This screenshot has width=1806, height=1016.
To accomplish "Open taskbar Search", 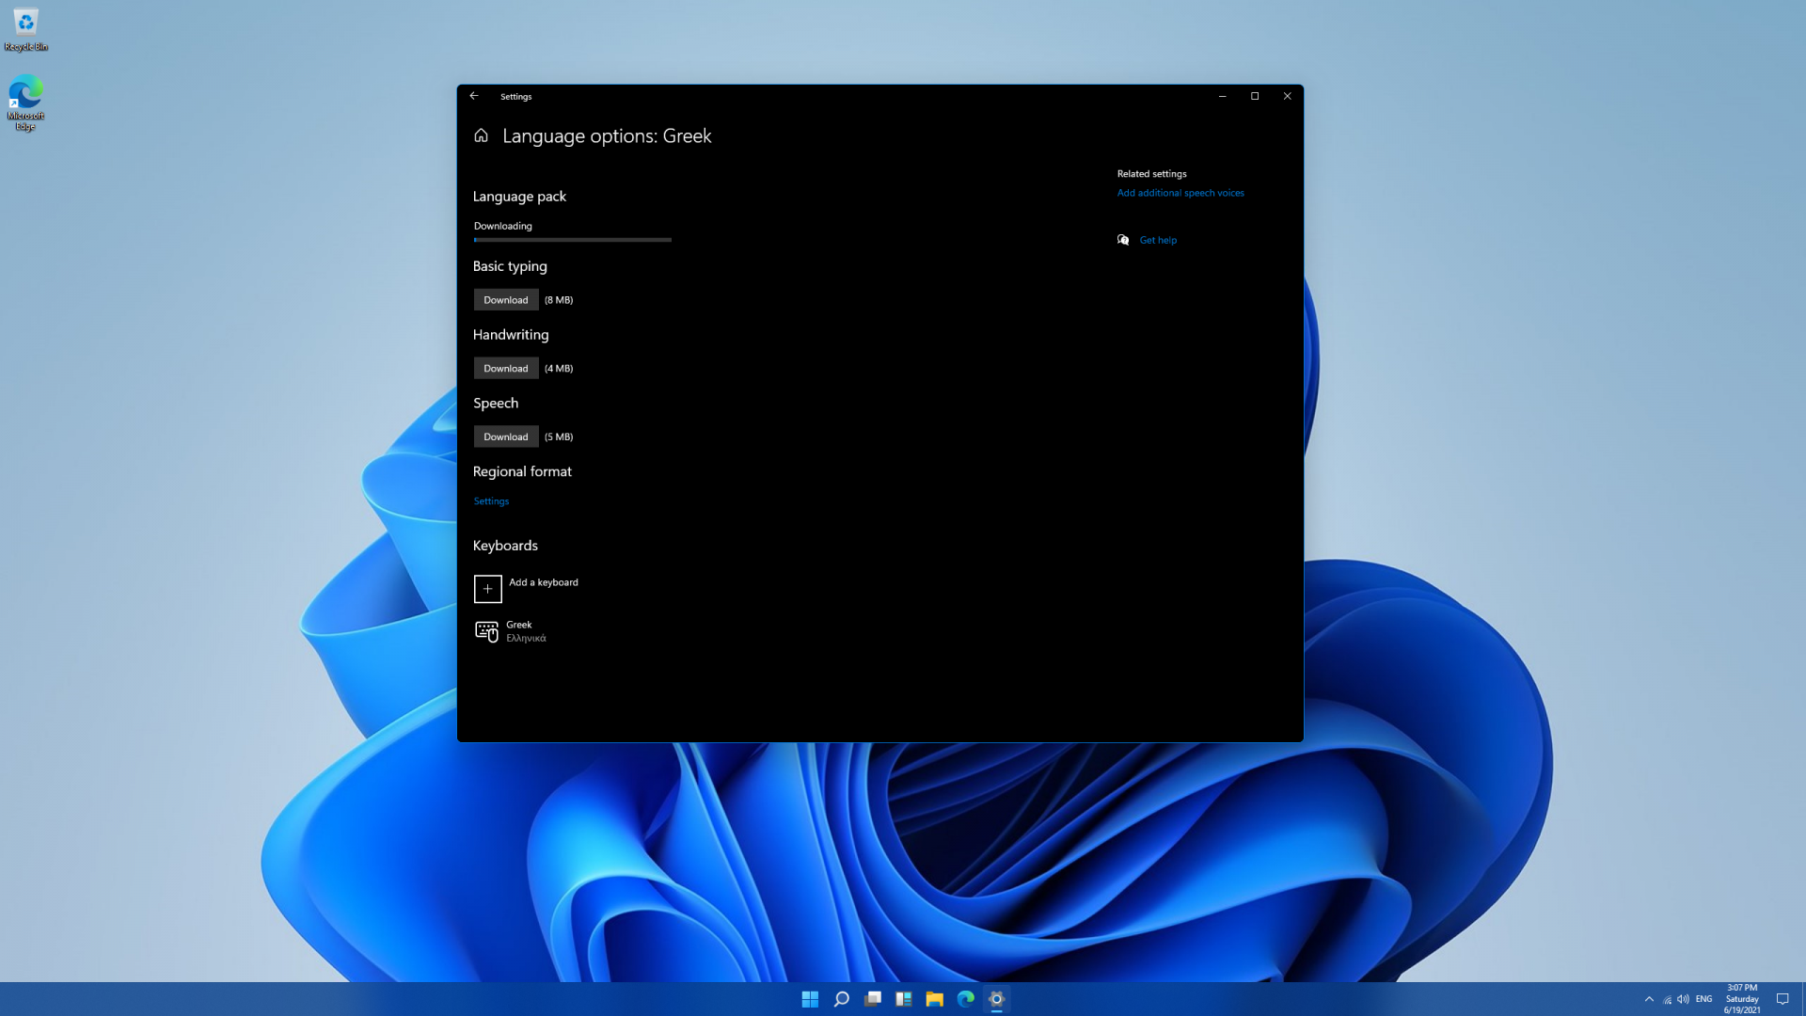I will pyautogui.click(x=842, y=999).
